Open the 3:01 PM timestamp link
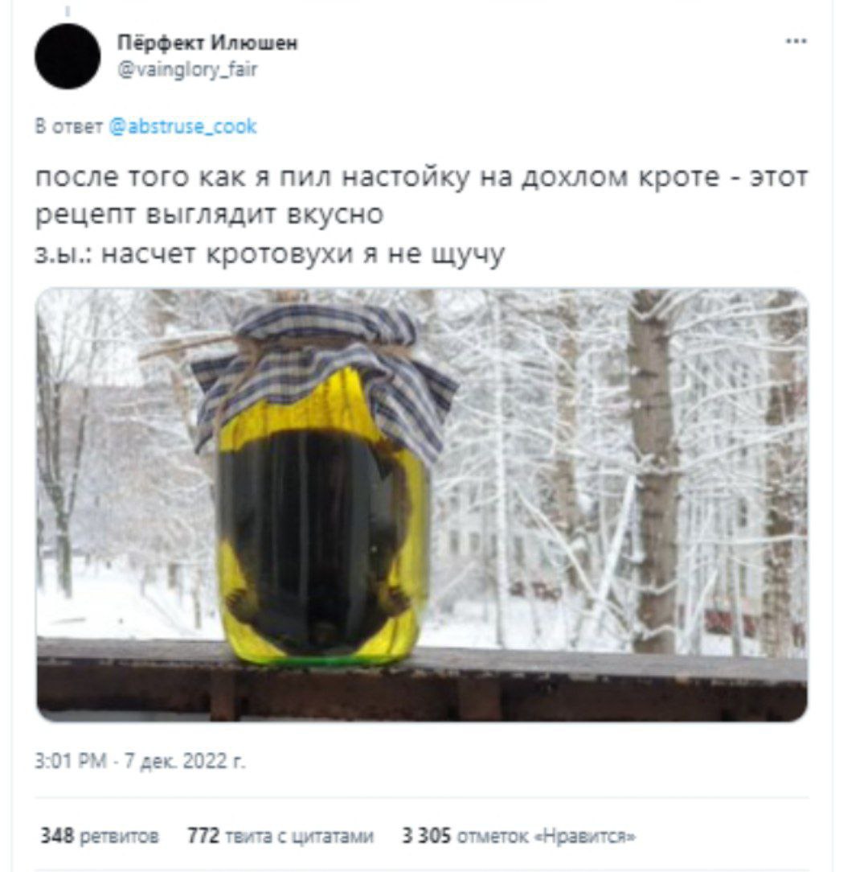Image resolution: width=868 pixels, height=872 pixels. pyautogui.click(x=70, y=760)
